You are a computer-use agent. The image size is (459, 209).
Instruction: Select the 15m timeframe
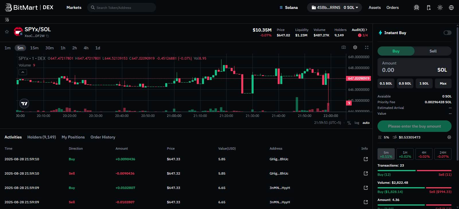[34, 48]
